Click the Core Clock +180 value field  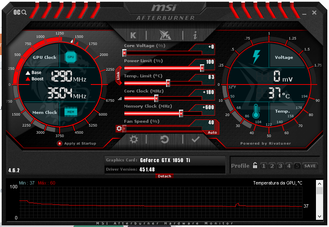208,92
